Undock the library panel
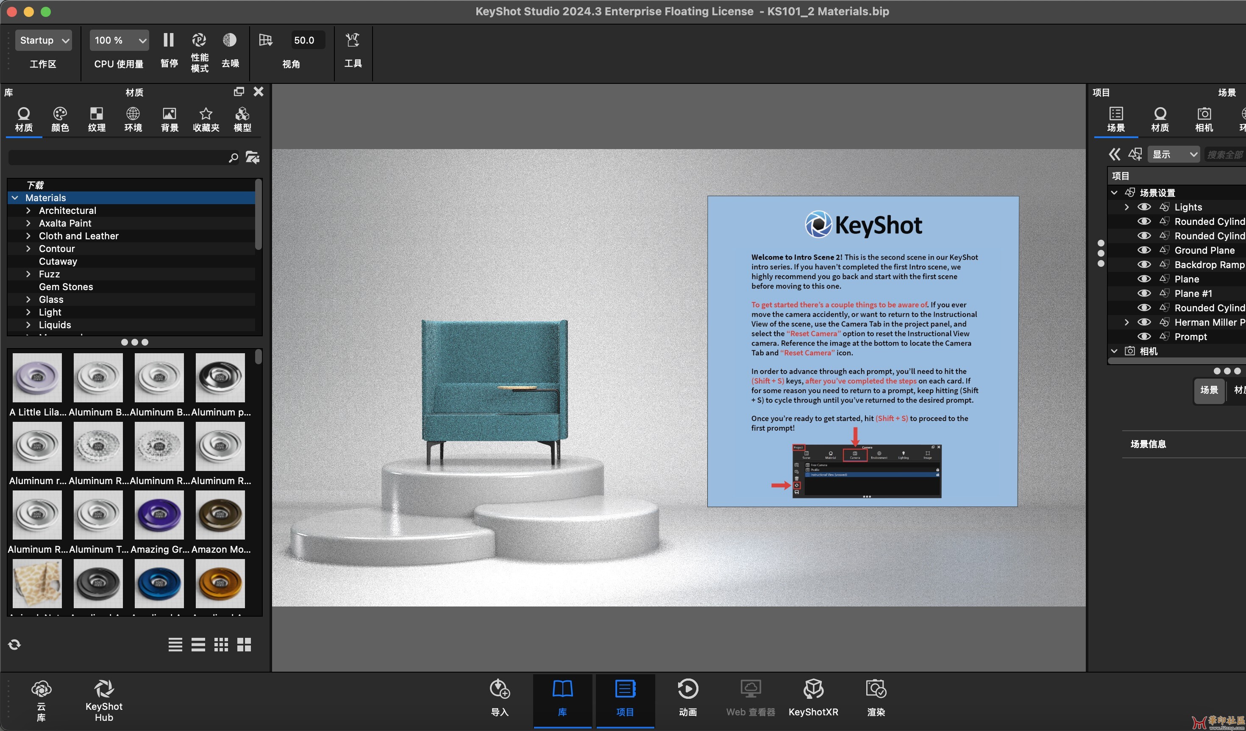 point(239,91)
